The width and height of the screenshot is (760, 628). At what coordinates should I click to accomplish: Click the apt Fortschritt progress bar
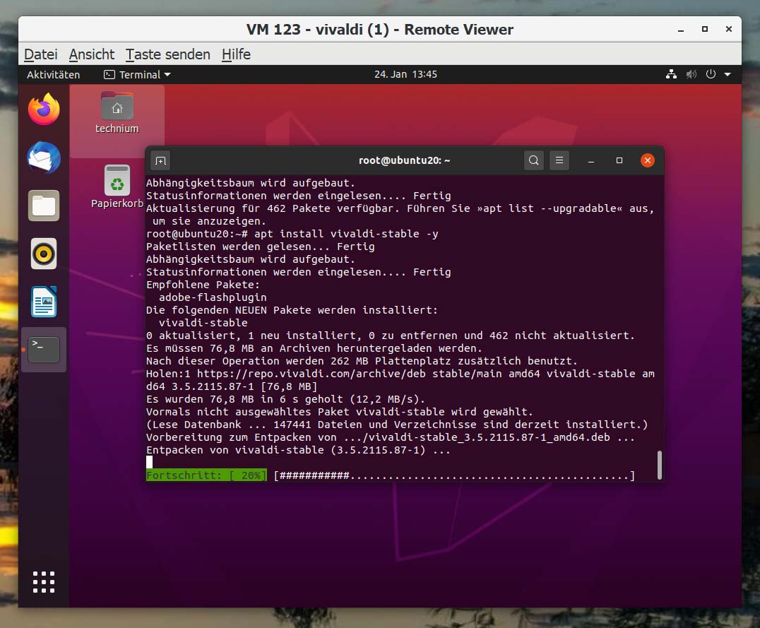coord(390,475)
